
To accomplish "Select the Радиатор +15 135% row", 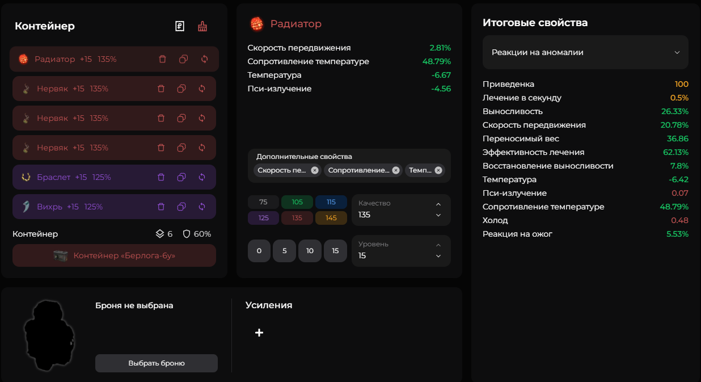I will coord(114,59).
